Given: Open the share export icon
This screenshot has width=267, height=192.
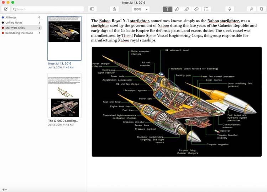Looking at the screenshot, I should pos(114,9).
